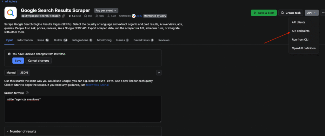Click the bookmark count icon
The width and height of the screenshot is (325, 136).
[85, 16]
